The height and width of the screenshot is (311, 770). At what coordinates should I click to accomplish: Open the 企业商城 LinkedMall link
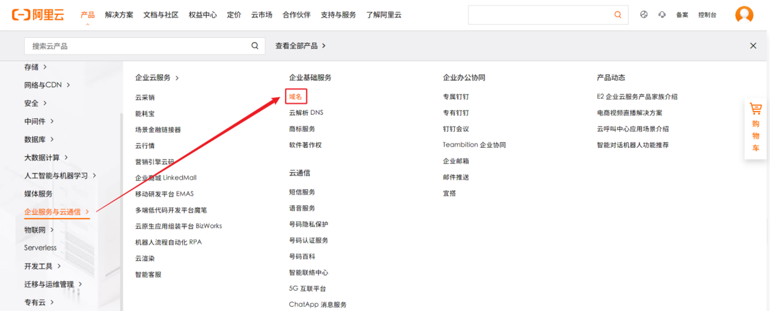tap(166, 178)
